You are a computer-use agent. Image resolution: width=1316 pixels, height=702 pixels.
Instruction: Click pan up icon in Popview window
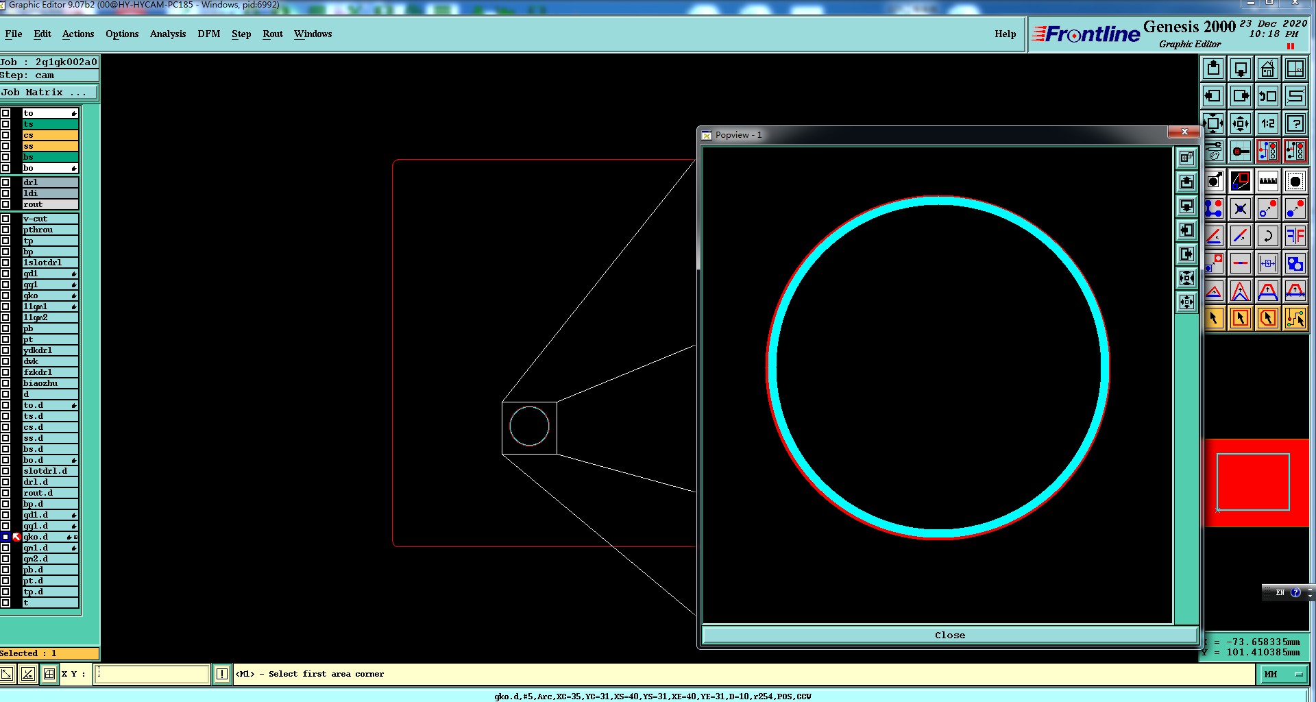click(1187, 182)
